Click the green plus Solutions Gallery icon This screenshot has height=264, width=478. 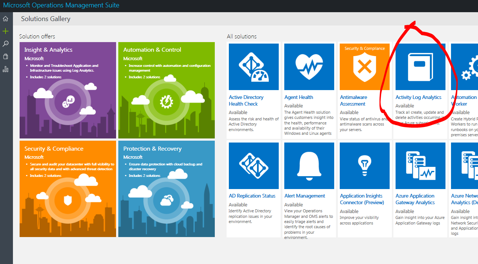click(x=6, y=31)
